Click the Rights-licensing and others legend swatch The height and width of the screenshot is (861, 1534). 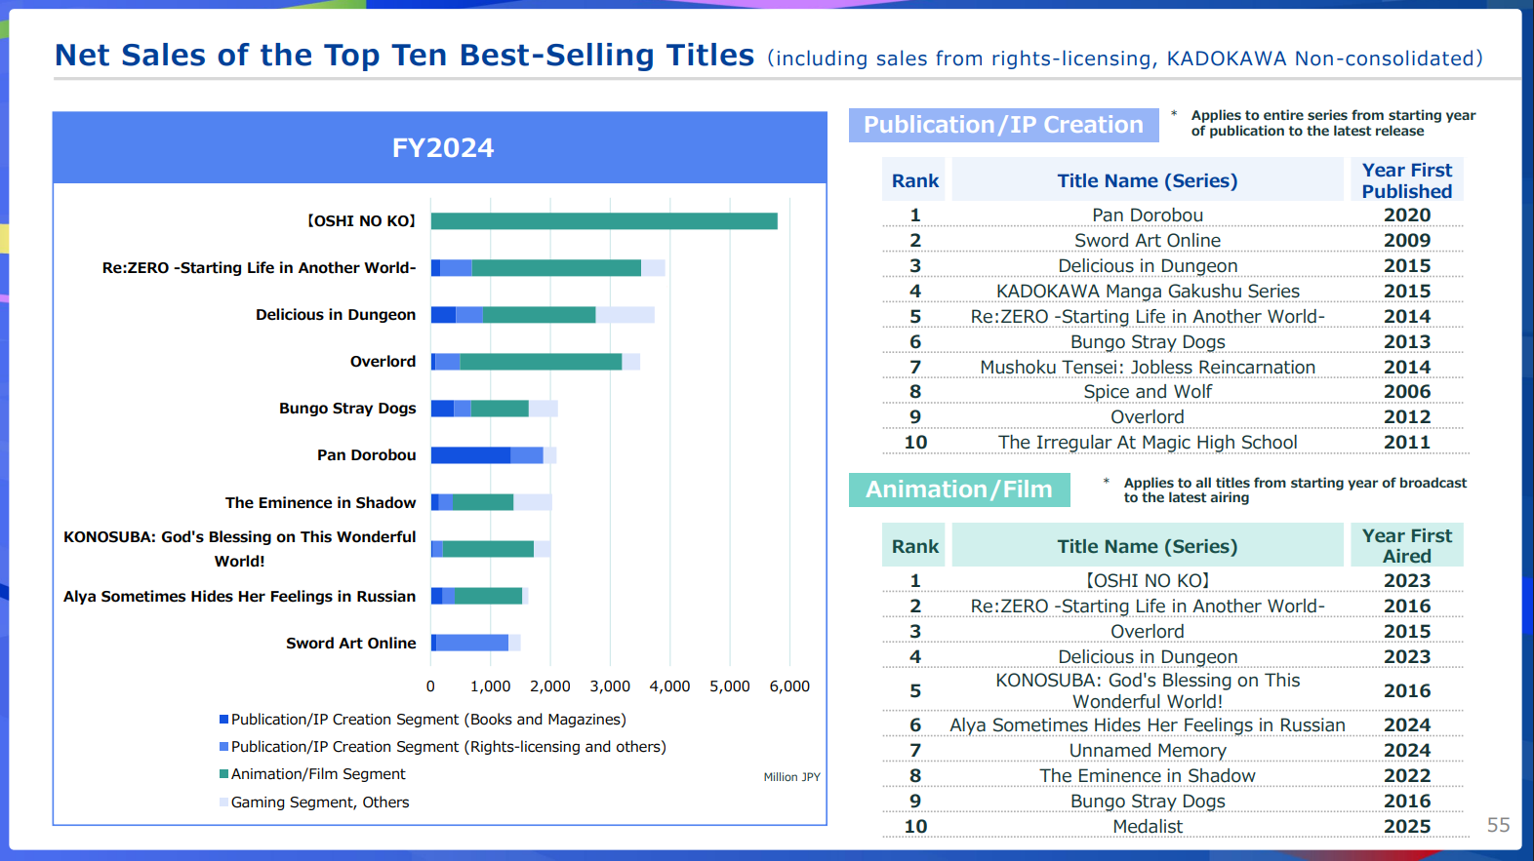(223, 747)
